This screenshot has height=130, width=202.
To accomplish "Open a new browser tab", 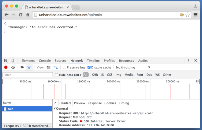I will (76, 7).
